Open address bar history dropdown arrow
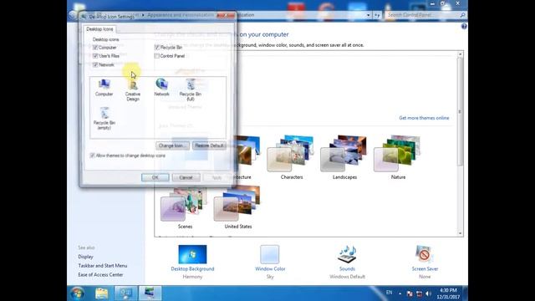Image resolution: width=535 pixels, height=301 pixels. 368,15
